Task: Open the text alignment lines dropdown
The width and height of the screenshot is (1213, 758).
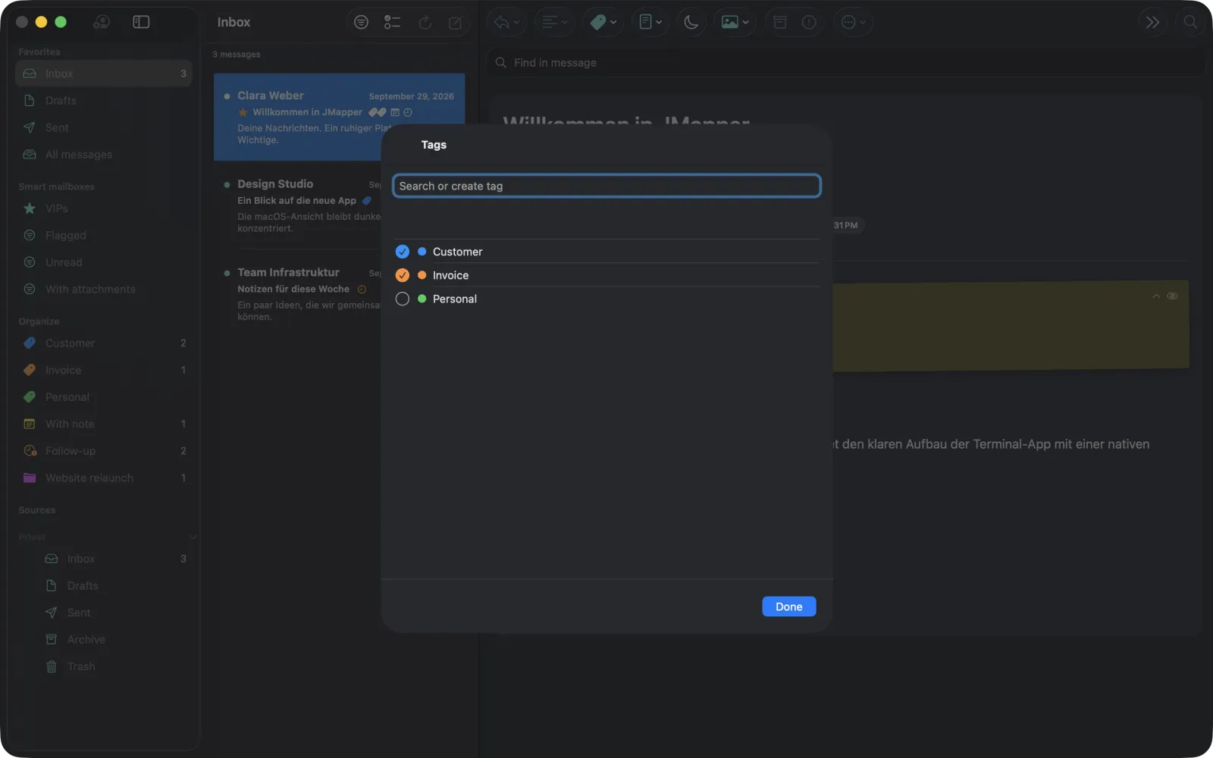Action: (555, 22)
